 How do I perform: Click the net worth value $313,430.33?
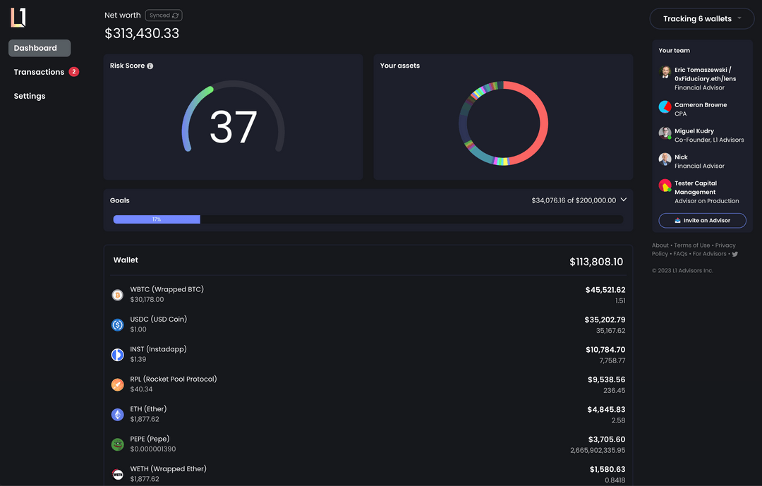click(142, 34)
